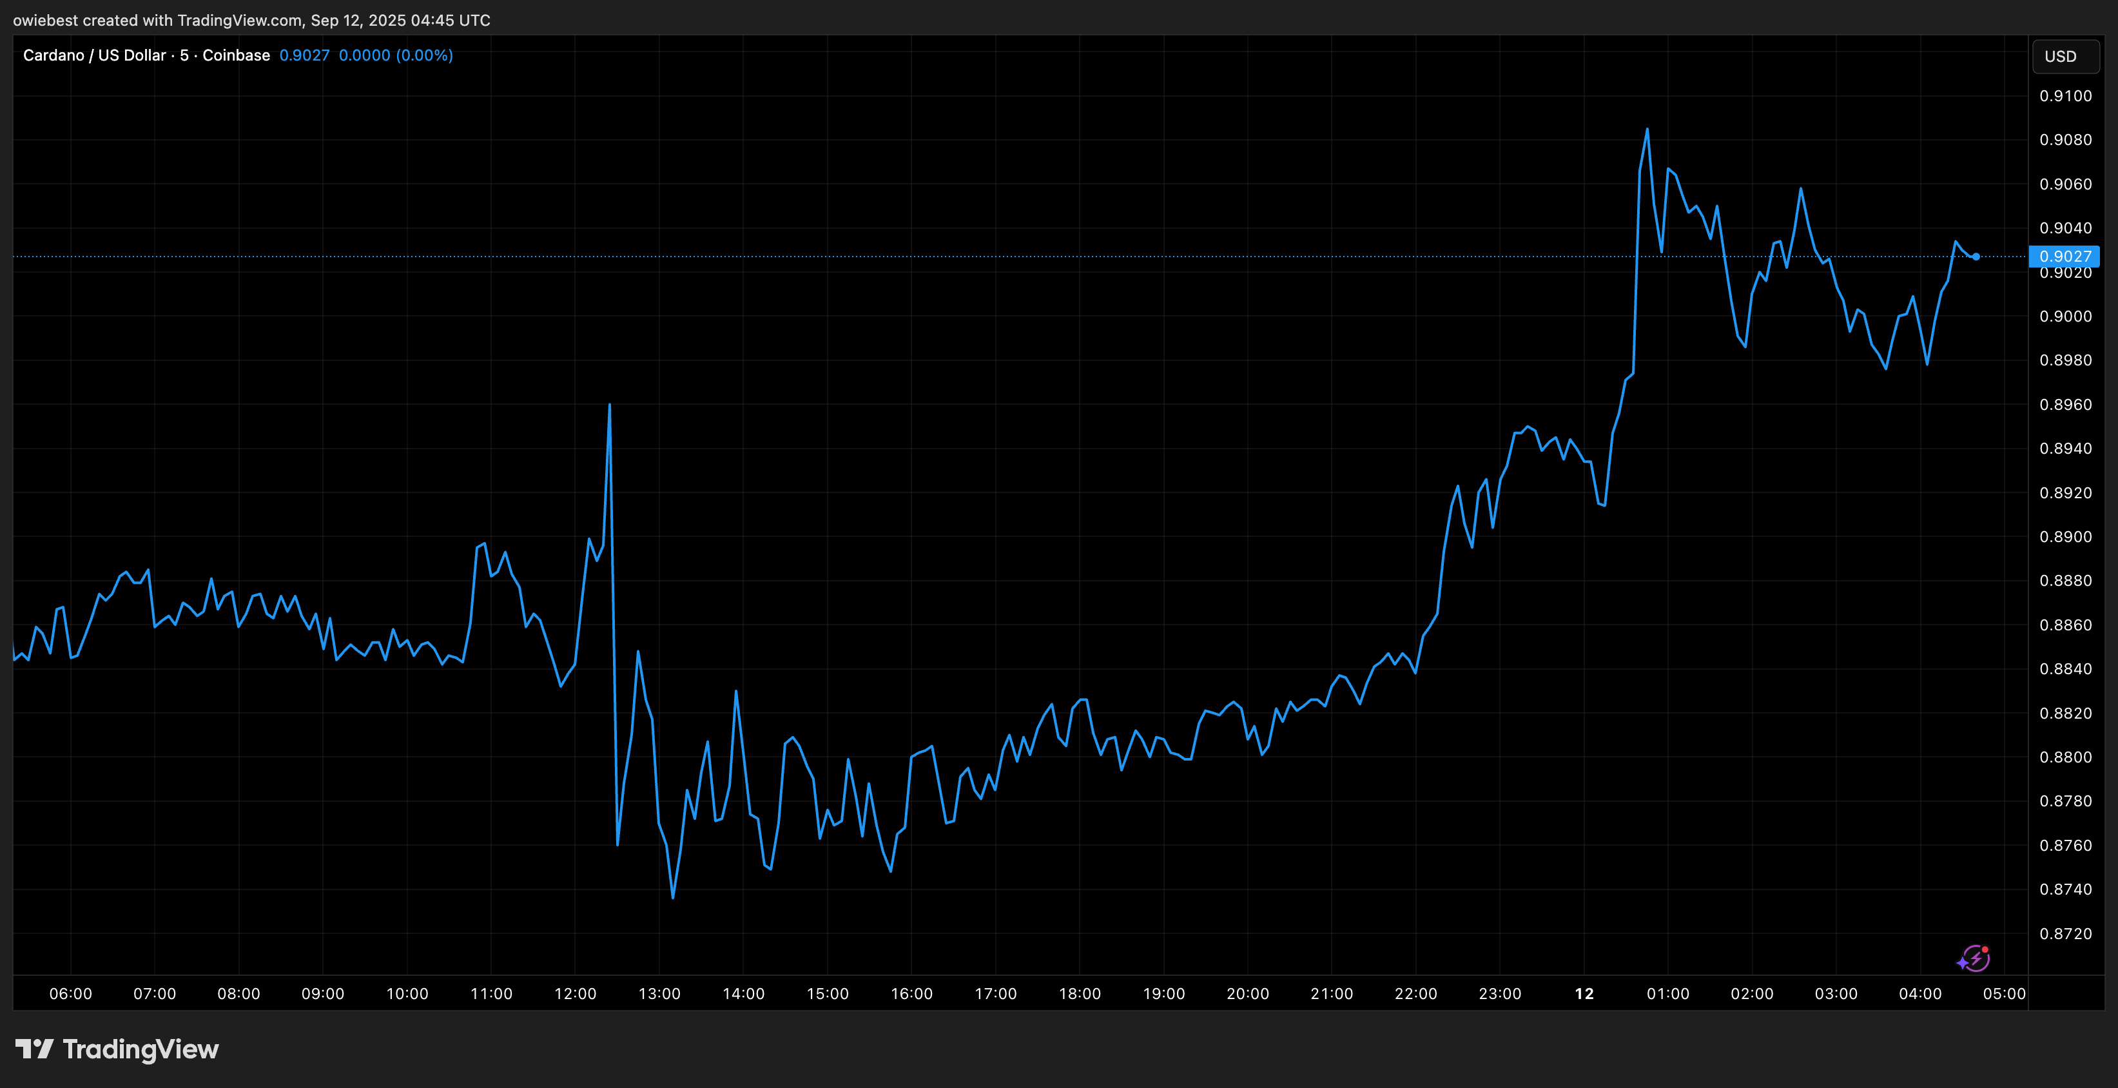Click the 0.9000 price scale label

[x=2065, y=316]
